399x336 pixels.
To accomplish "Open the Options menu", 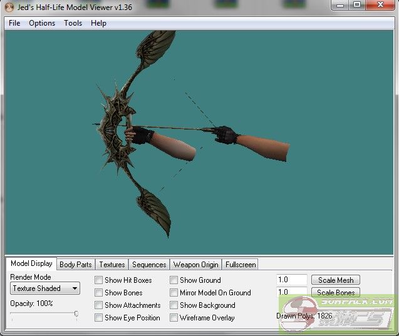I will tap(42, 23).
